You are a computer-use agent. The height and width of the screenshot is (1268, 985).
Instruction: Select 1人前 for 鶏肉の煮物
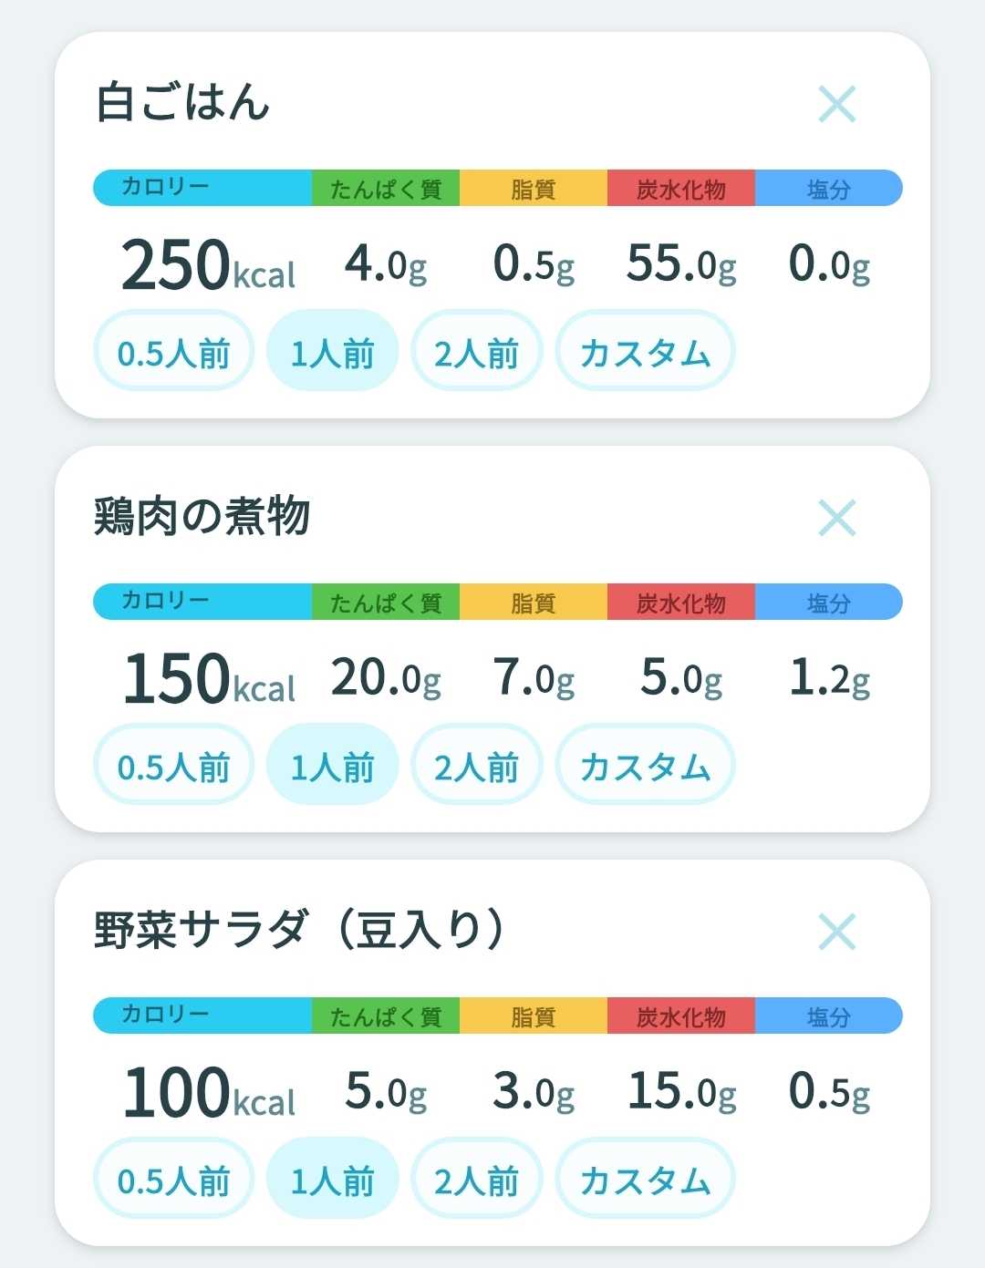point(332,765)
